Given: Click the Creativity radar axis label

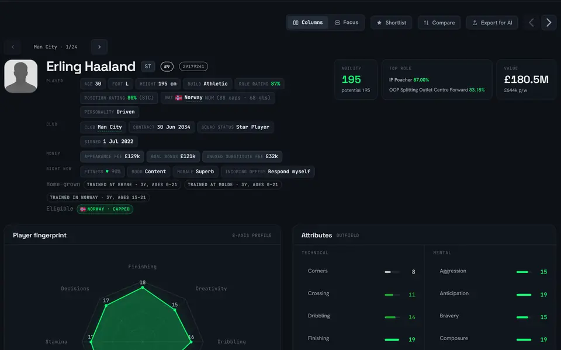Looking at the screenshot, I should [211, 289].
